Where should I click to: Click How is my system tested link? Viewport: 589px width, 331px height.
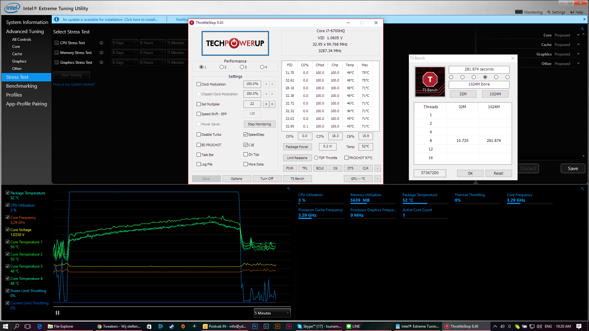coord(74,84)
